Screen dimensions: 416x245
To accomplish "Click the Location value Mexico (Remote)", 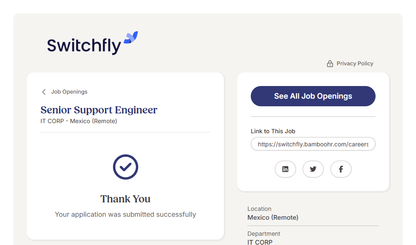I will 273,218.
